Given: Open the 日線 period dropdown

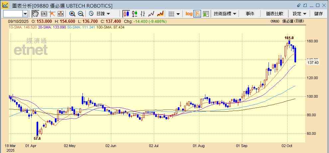Looking at the screenshot, I should click(100, 14).
